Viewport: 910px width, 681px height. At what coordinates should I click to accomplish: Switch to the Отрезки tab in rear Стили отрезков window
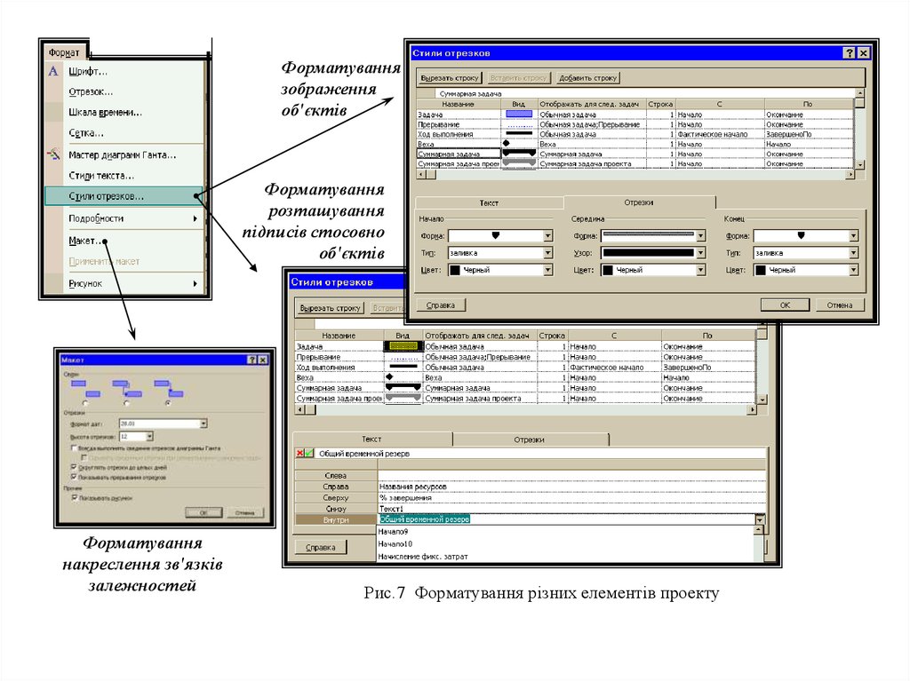(x=530, y=439)
